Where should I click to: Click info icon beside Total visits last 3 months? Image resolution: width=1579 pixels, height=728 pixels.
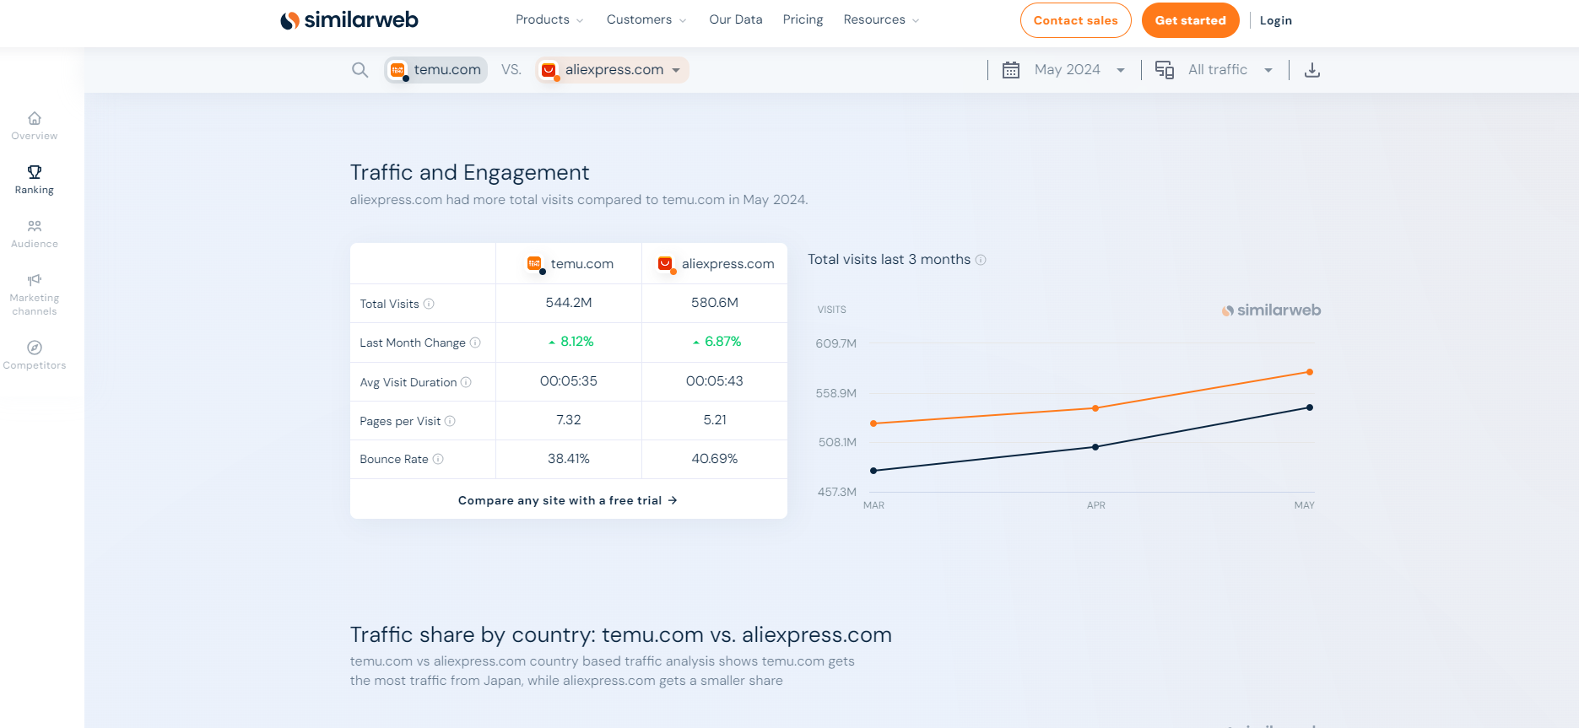click(981, 260)
